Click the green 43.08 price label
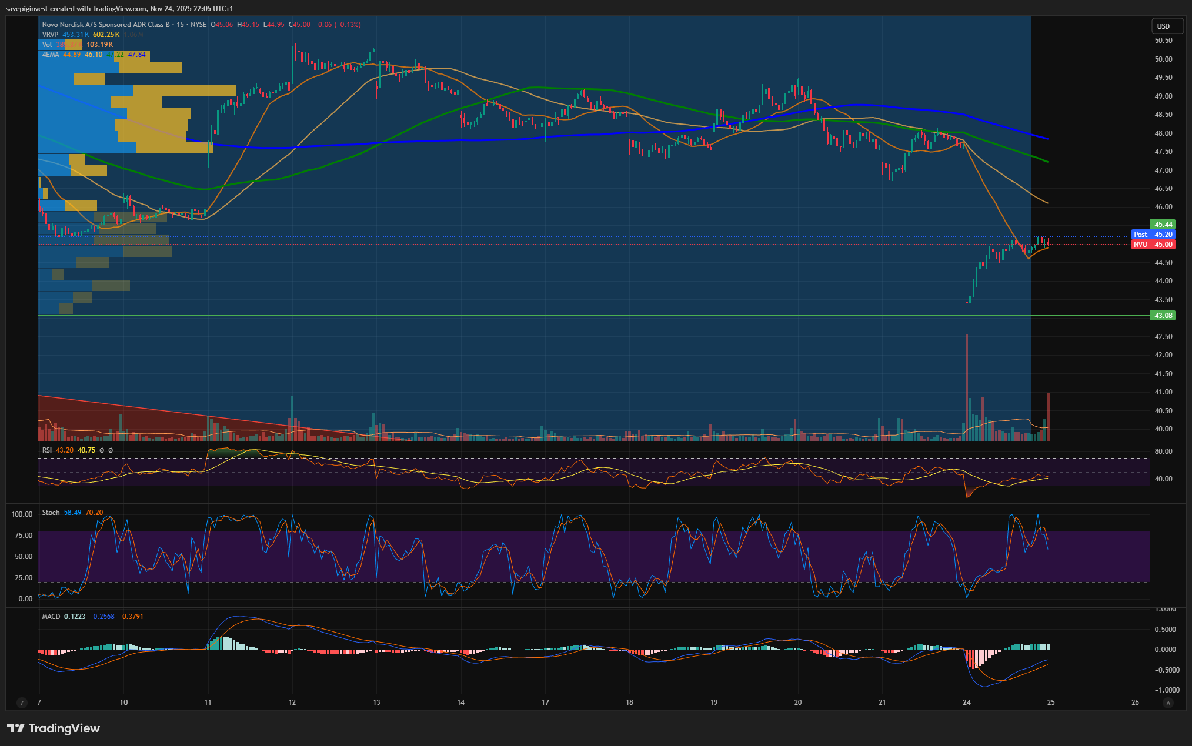Screen dimensions: 1192x746 (x=1163, y=316)
